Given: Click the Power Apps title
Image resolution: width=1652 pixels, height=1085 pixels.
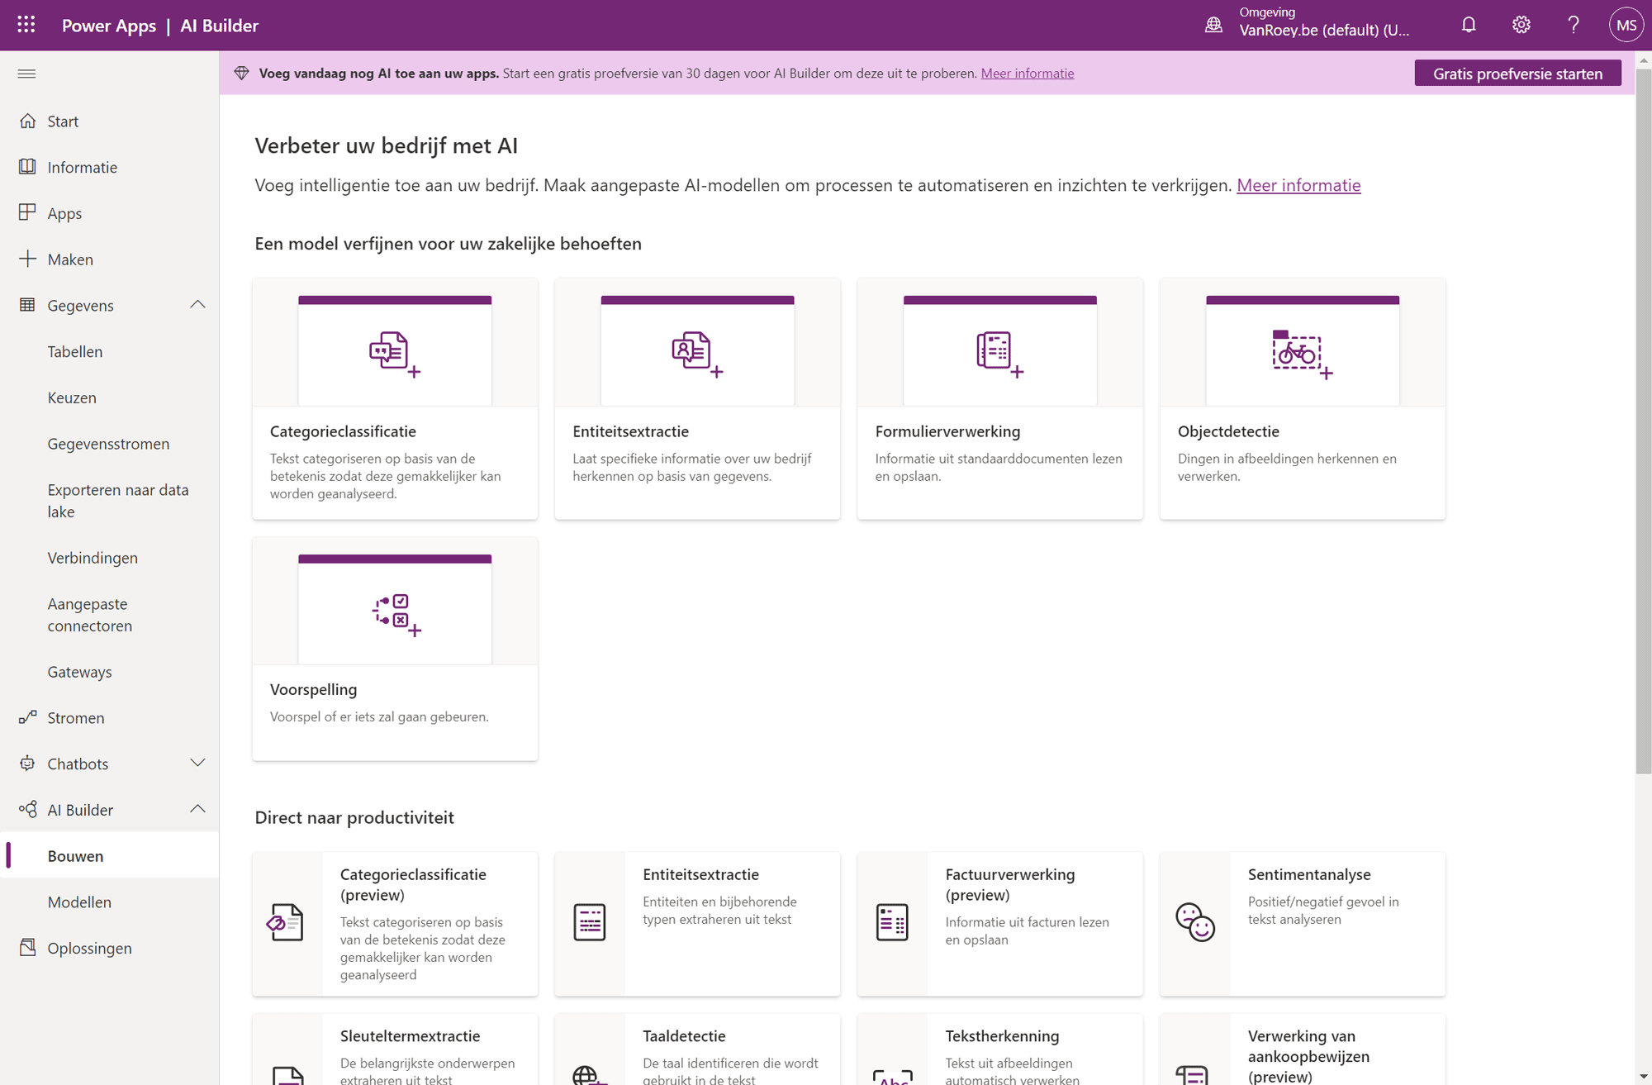Looking at the screenshot, I should point(109,26).
